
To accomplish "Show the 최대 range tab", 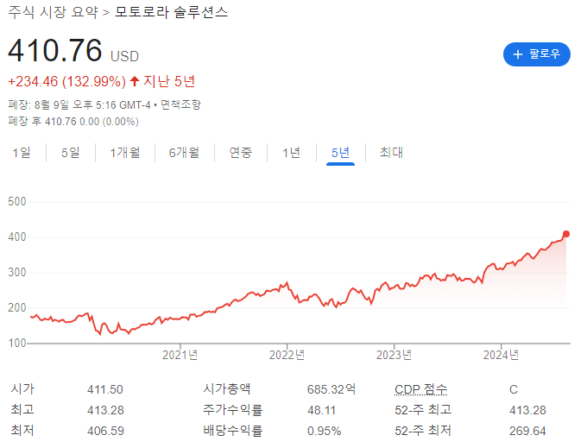I will click(x=391, y=152).
